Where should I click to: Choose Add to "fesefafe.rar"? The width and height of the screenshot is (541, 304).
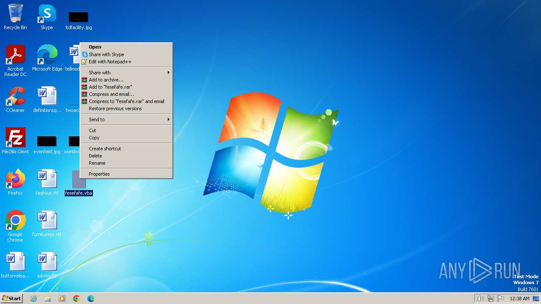point(126,87)
